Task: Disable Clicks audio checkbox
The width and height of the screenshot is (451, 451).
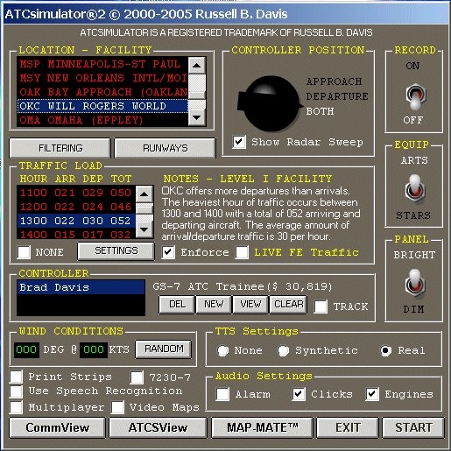Action: coord(299,394)
